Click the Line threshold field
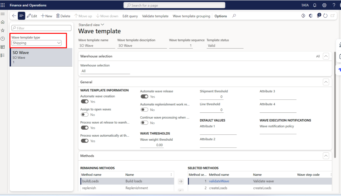 click(211, 110)
